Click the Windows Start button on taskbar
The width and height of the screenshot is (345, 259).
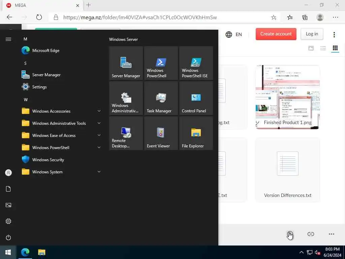[x=8, y=252]
